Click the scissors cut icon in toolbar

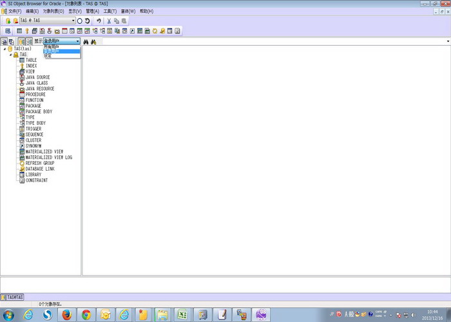[x=109, y=21]
